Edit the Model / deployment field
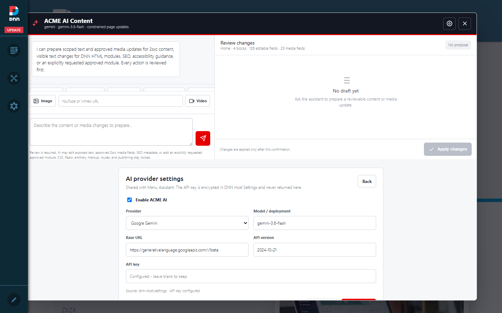Screen dimensions: 502x313 click(x=315, y=223)
